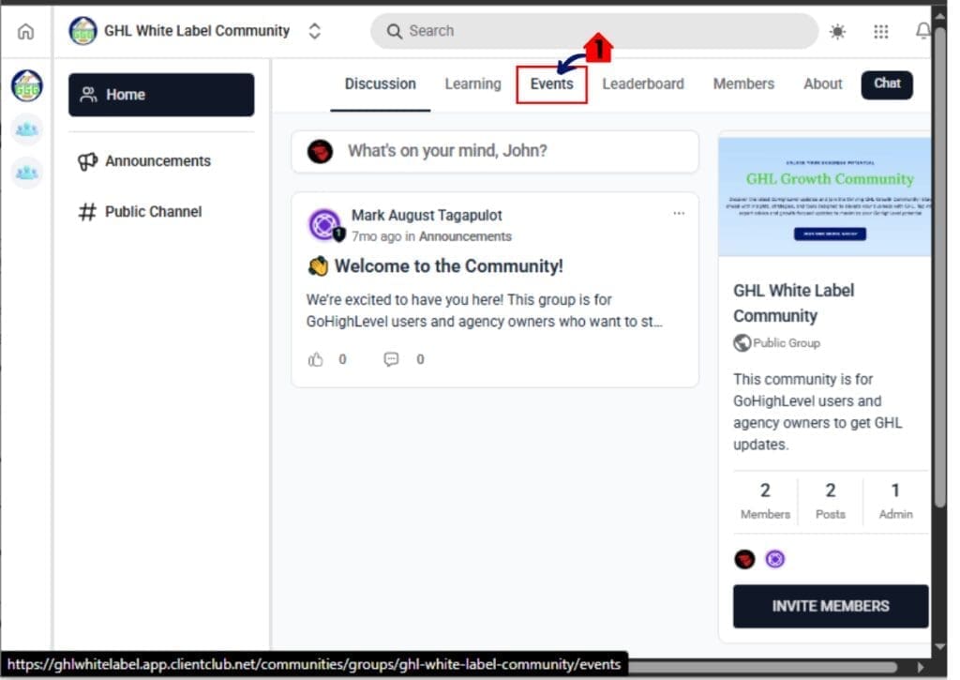Open the Leaderboard tab
The image size is (960, 680).
tap(642, 84)
